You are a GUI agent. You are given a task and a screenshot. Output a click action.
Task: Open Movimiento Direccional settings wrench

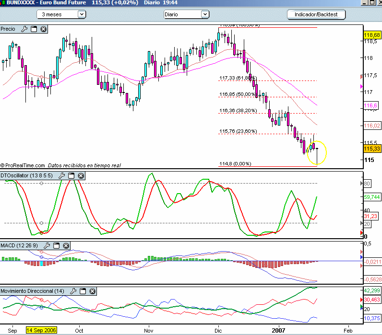(x=73, y=291)
